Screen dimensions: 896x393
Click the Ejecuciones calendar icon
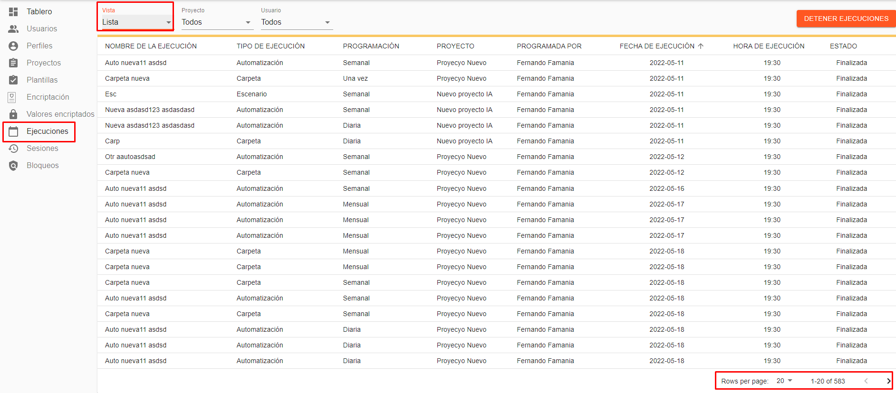pos(13,131)
